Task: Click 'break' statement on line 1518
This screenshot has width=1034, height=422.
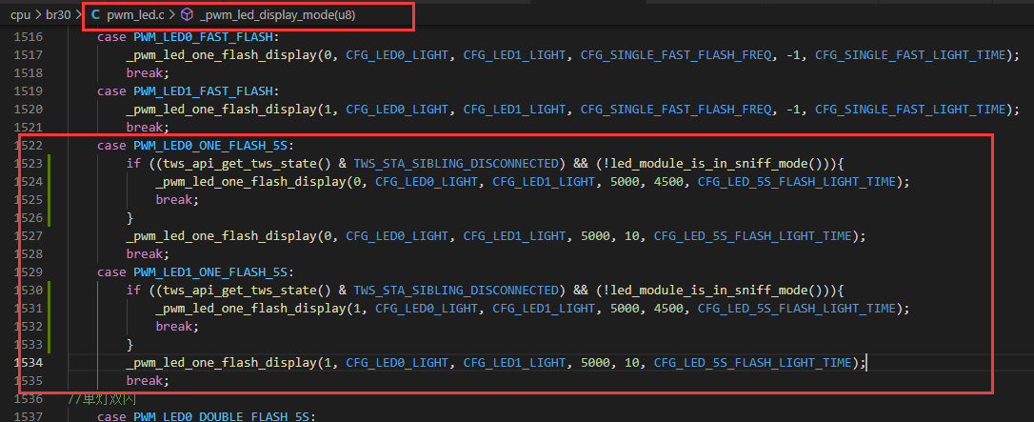Action: coord(145,73)
